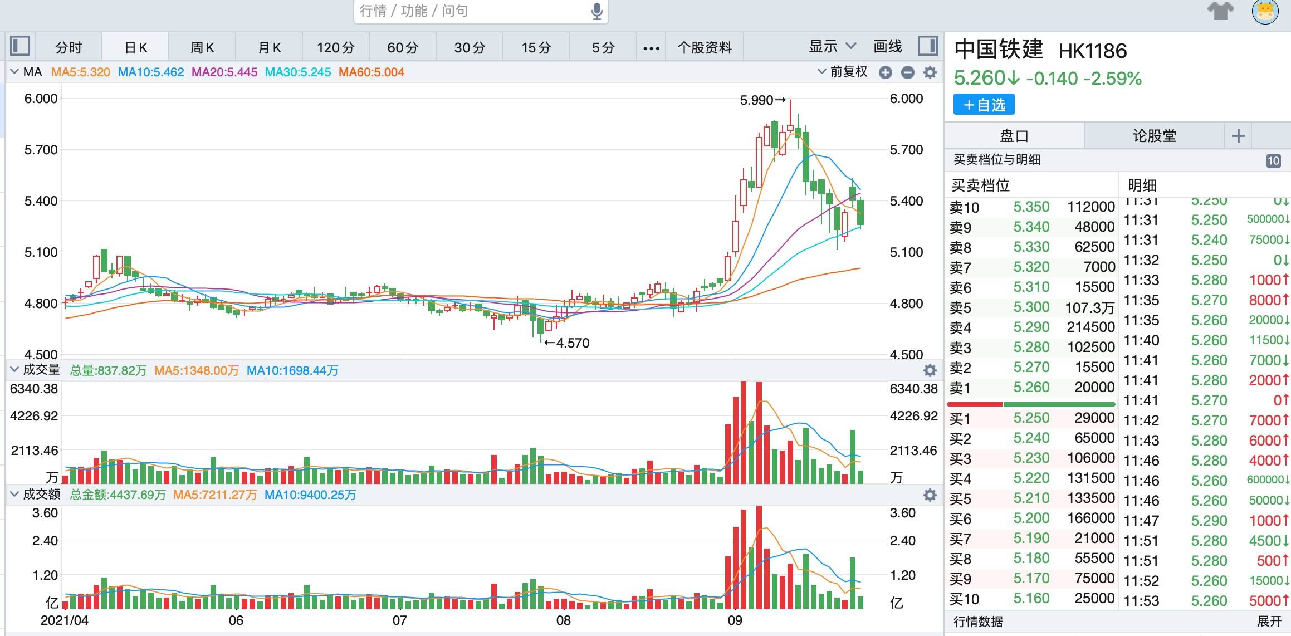The image size is (1291, 636).
Task: Open the user avatar profile icon
Action: (1265, 11)
